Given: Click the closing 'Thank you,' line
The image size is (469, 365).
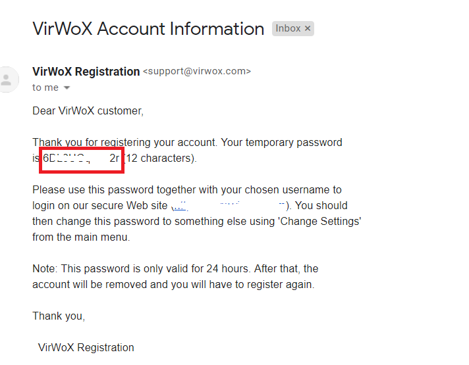Looking at the screenshot, I should tap(59, 316).
